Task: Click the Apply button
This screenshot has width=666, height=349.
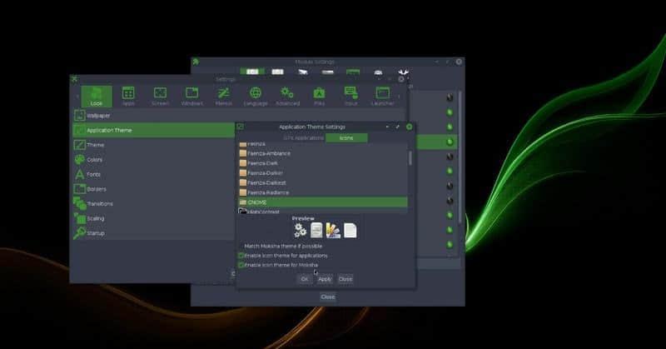Action: point(325,279)
